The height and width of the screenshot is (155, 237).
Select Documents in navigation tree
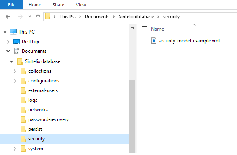34,51
